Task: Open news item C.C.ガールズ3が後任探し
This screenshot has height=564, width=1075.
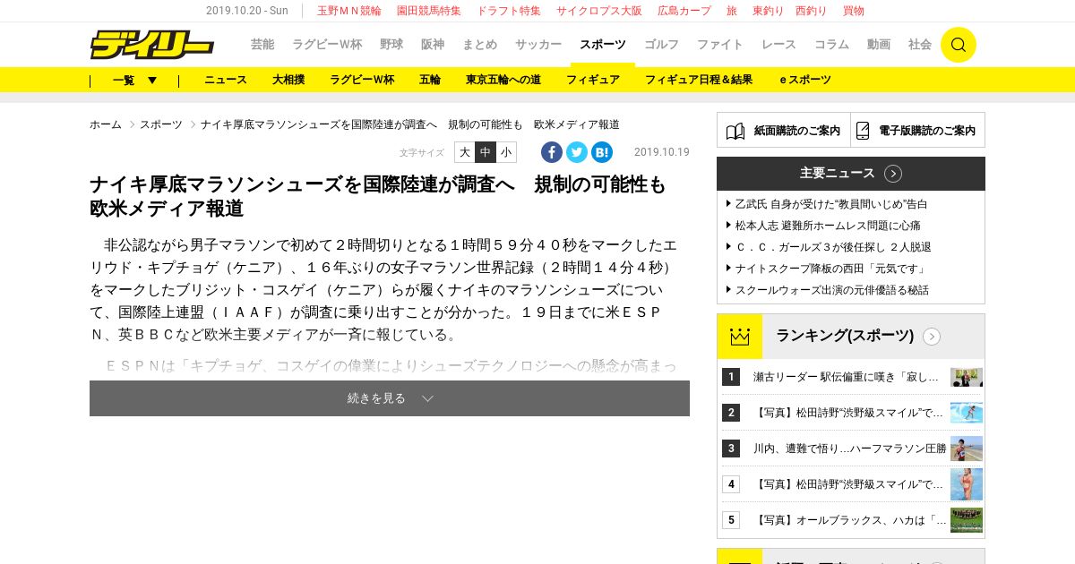Action: pos(833,247)
